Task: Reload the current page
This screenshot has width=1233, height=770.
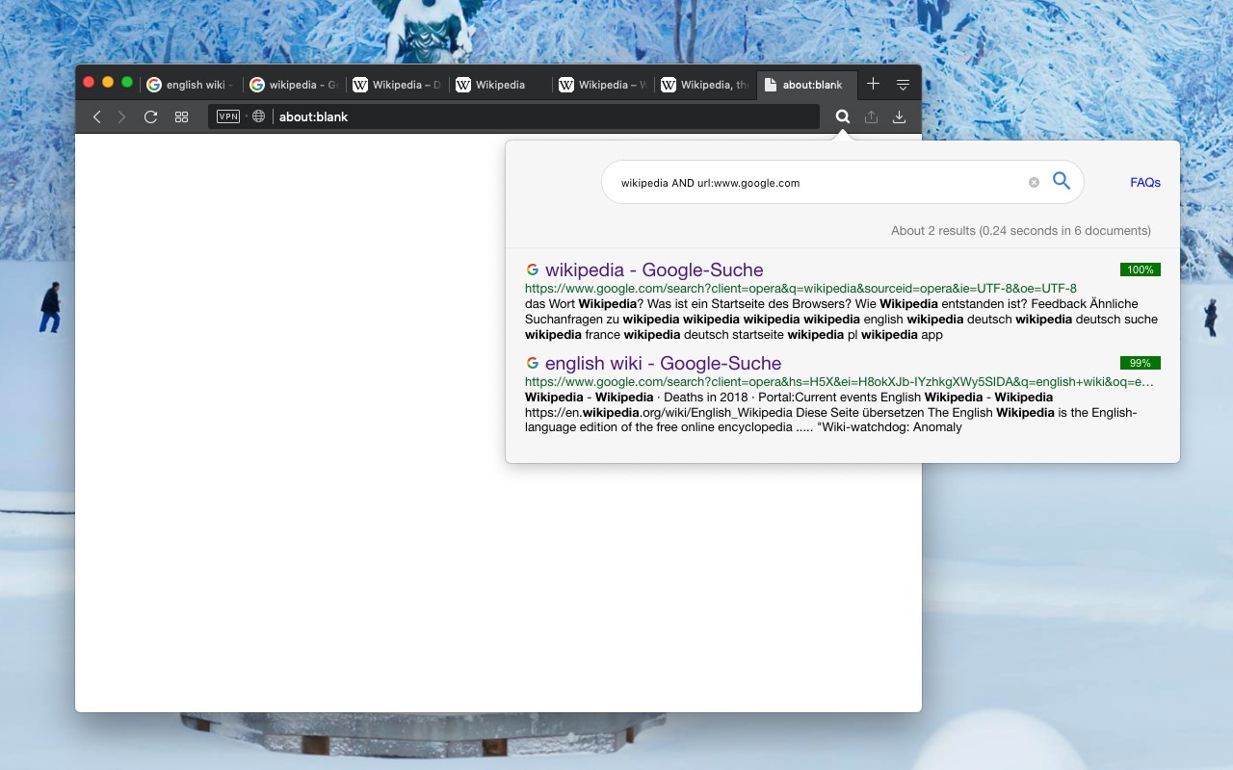Action: point(150,116)
